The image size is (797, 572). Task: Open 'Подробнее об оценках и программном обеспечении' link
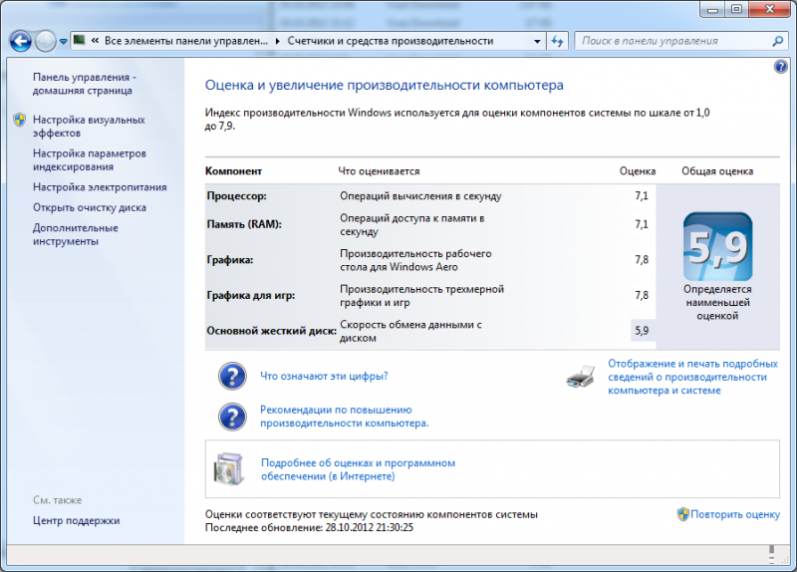click(358, 469)
